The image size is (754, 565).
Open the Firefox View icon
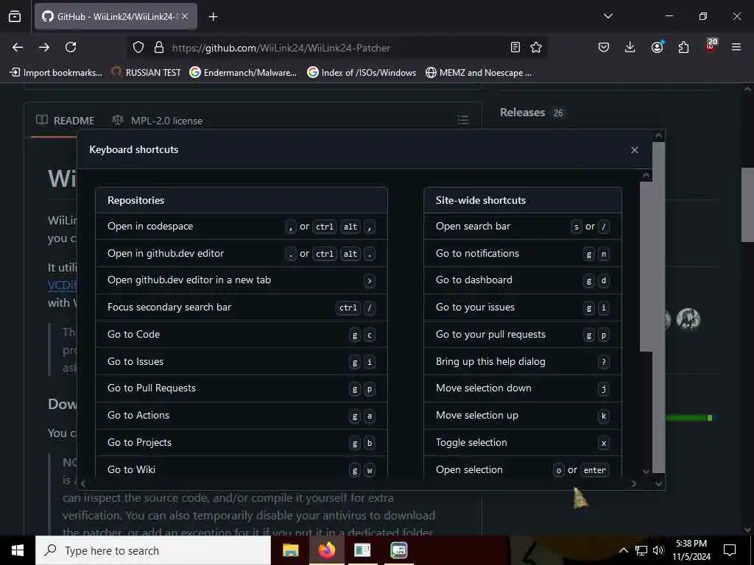[15, 17]
